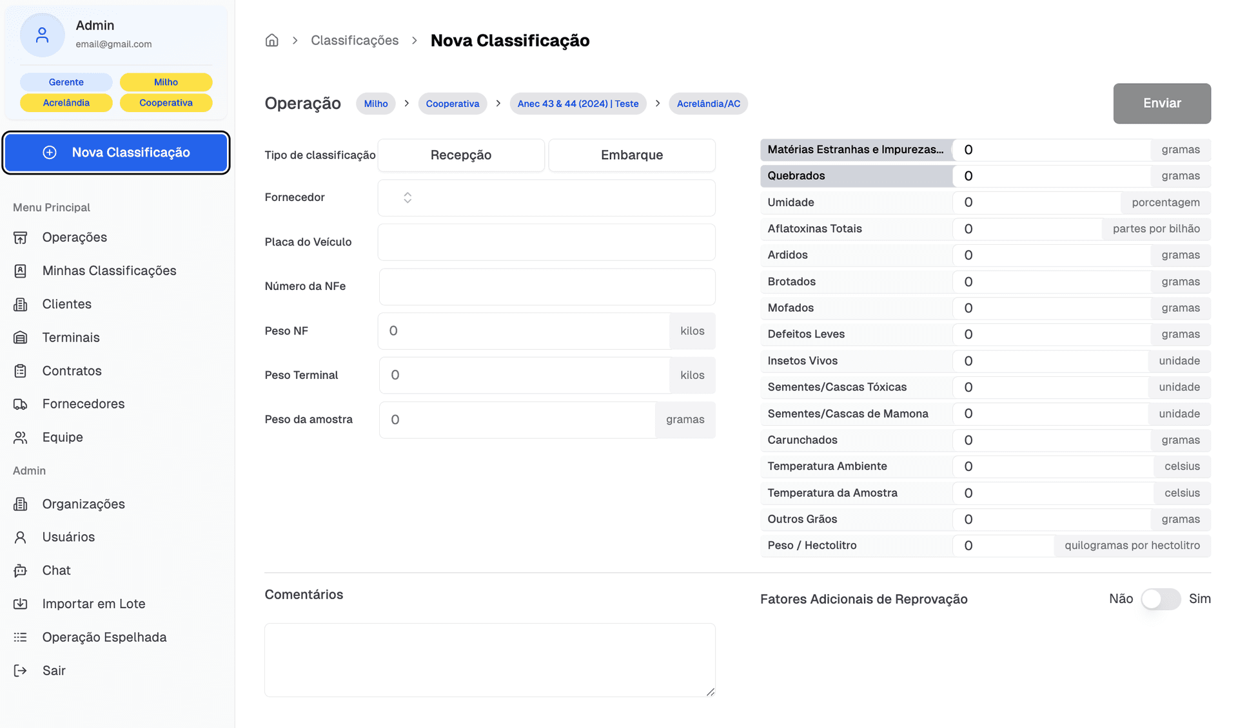Screen dimensions: 1238x728
Task: Click the Placa do Veículo input field
Action: tap(545, 242)
